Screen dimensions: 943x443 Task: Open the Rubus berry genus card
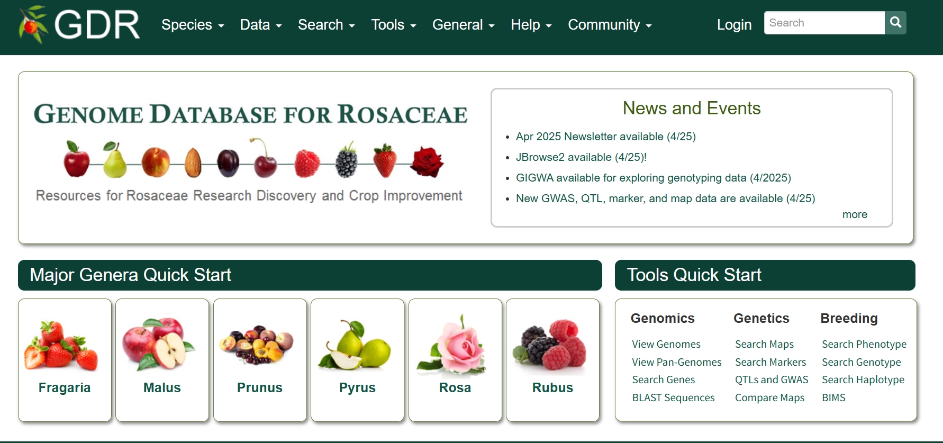point(552,360)
